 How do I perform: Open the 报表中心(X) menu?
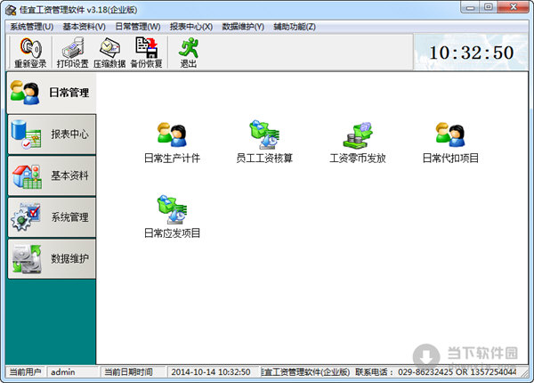coord(191,27)
